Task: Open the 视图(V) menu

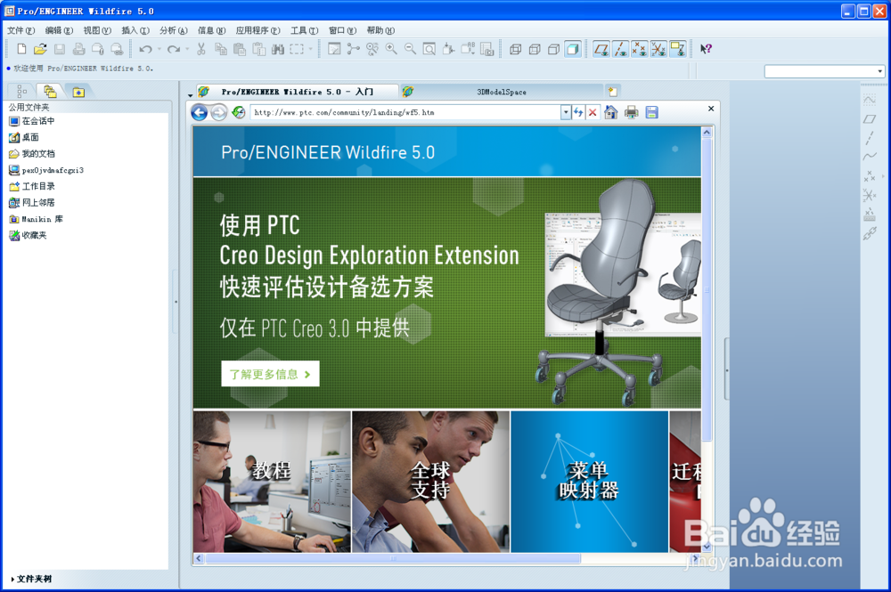Action: click(x=97, y=30)
